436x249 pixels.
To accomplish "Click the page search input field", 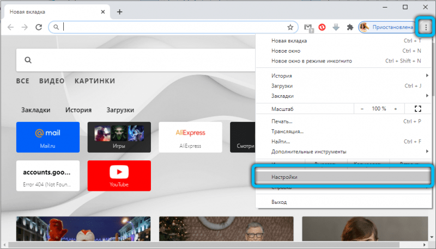I will pos(136,60).
